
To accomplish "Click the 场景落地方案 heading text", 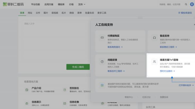I will click(31, 82).
